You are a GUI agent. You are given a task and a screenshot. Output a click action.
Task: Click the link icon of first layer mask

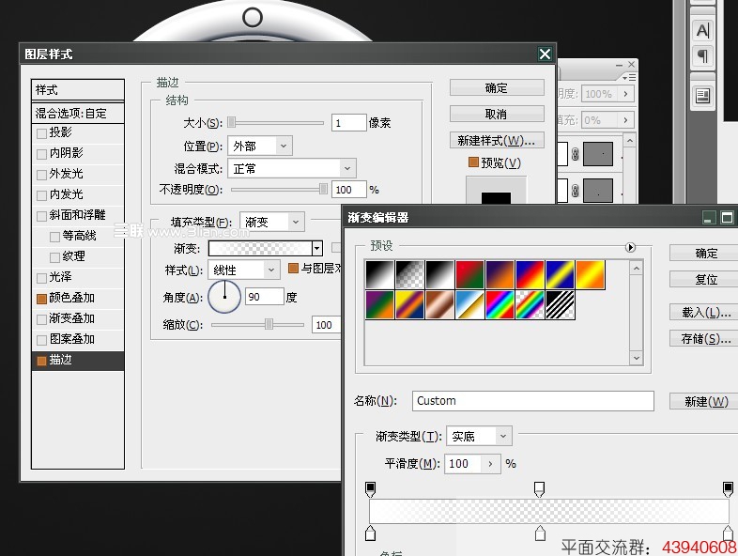pyautogui.click(x=575, y=154)
